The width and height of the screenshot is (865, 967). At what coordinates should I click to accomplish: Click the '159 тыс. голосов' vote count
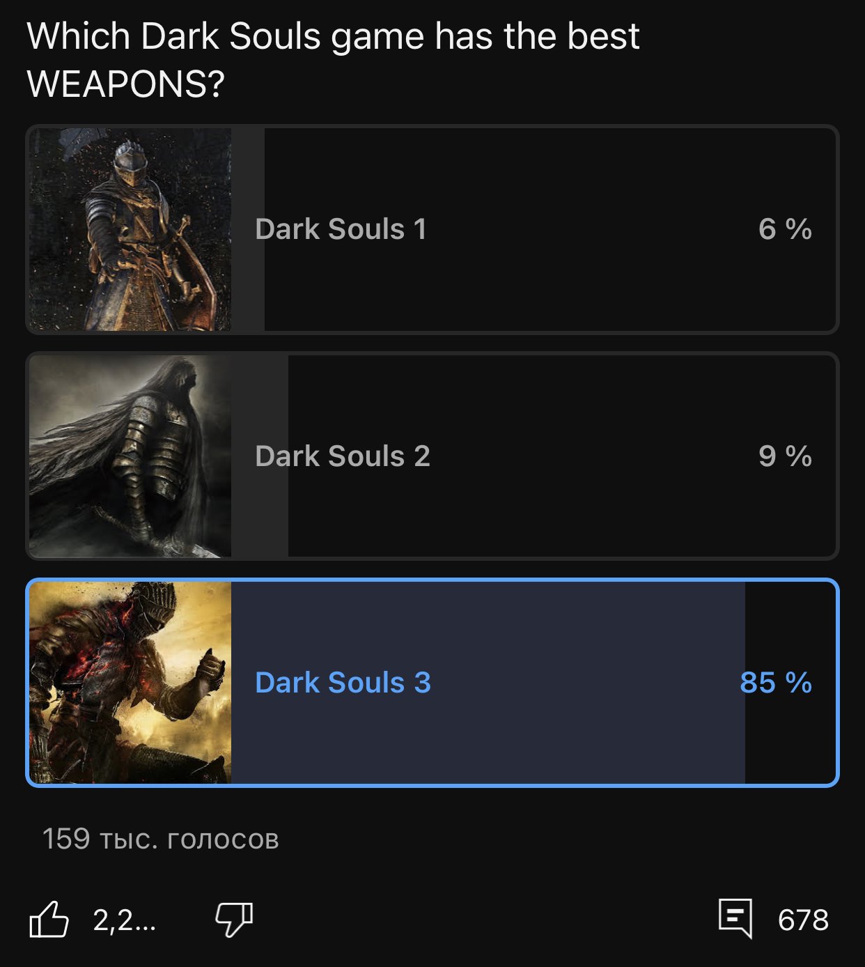160,839
